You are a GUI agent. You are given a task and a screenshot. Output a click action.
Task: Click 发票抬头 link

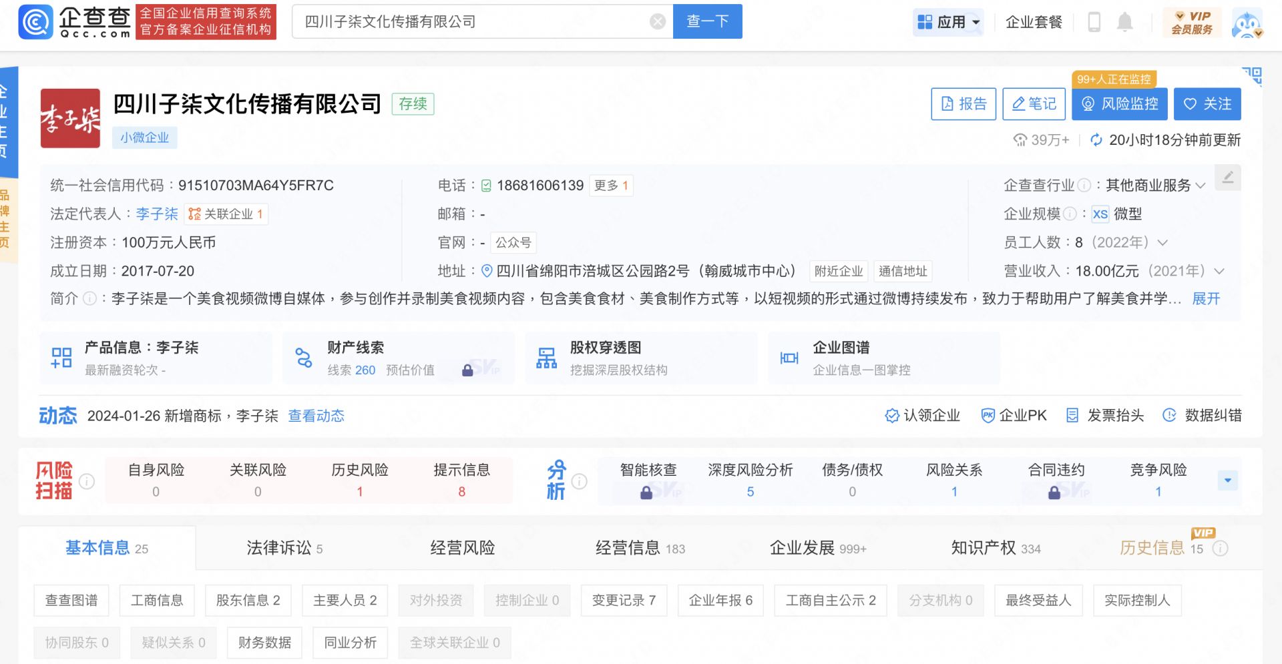coord(1105,415)
